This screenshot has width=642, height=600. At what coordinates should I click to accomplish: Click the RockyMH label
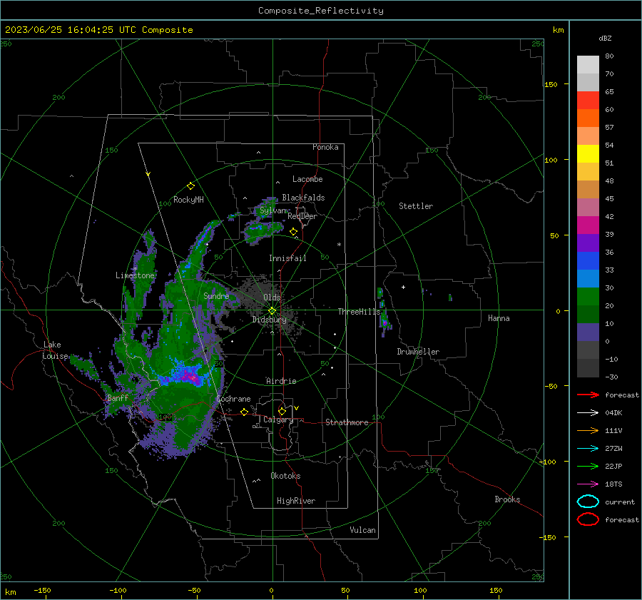[188, 200]
